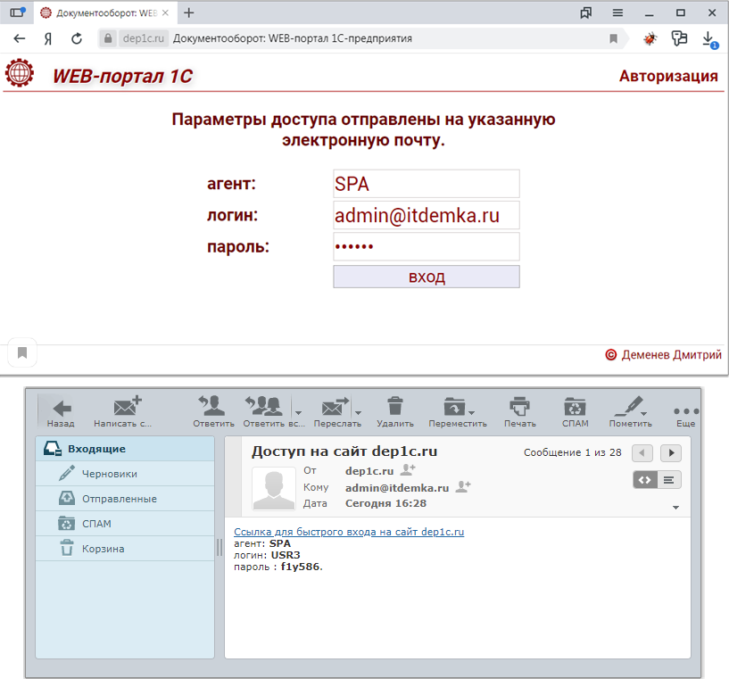Toggle the browser sidebar panel icon

pos(18,12)
